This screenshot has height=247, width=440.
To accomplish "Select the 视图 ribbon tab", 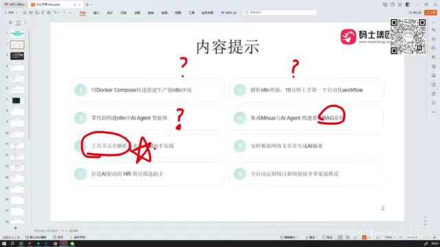I will pos(178,12).
